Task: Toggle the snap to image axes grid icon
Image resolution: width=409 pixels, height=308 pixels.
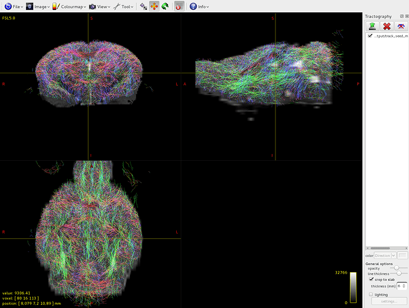Action: [179, 7]
